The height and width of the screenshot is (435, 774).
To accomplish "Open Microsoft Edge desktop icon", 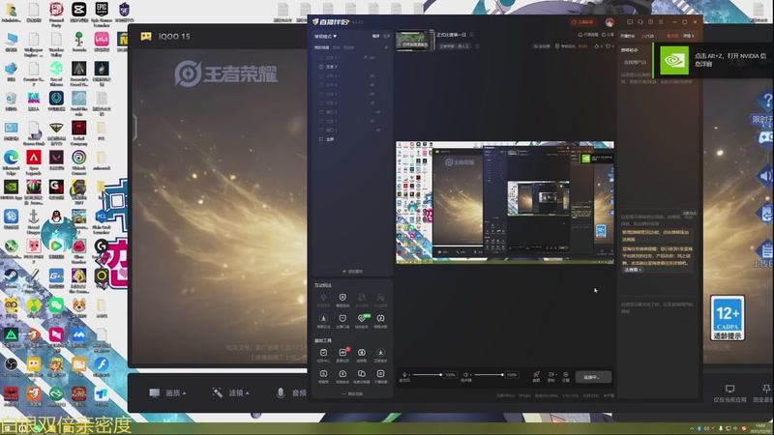I will tap(11, 161).
